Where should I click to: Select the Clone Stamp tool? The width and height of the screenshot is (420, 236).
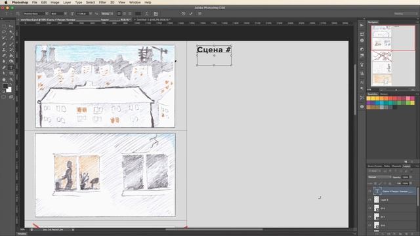pyautogui.click(x=4, y=50)
